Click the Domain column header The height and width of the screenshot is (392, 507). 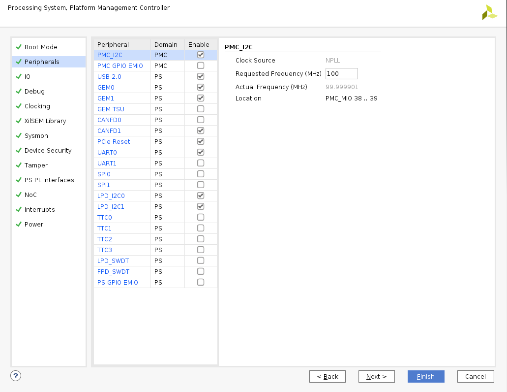pos(166,44)
